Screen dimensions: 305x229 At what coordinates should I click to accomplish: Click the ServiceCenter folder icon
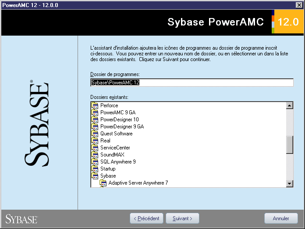tap(95, 148)
